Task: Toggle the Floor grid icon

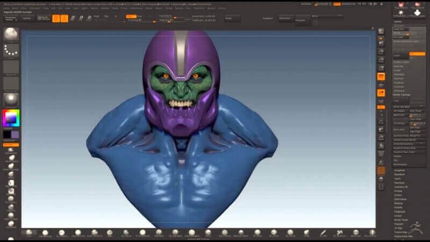Action: 381,85
